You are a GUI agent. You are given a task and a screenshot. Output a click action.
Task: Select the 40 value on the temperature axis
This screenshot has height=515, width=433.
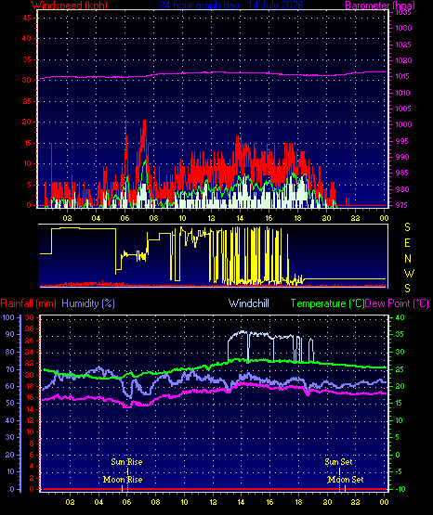click(400, 317)
